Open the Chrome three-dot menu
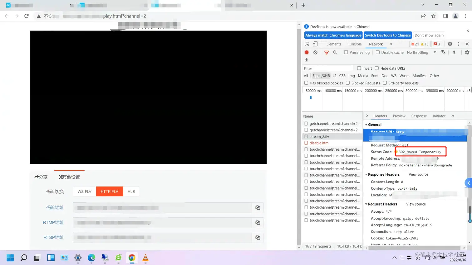Image resolution: width=472 pixels, height=265 pixels. [465, 16]
